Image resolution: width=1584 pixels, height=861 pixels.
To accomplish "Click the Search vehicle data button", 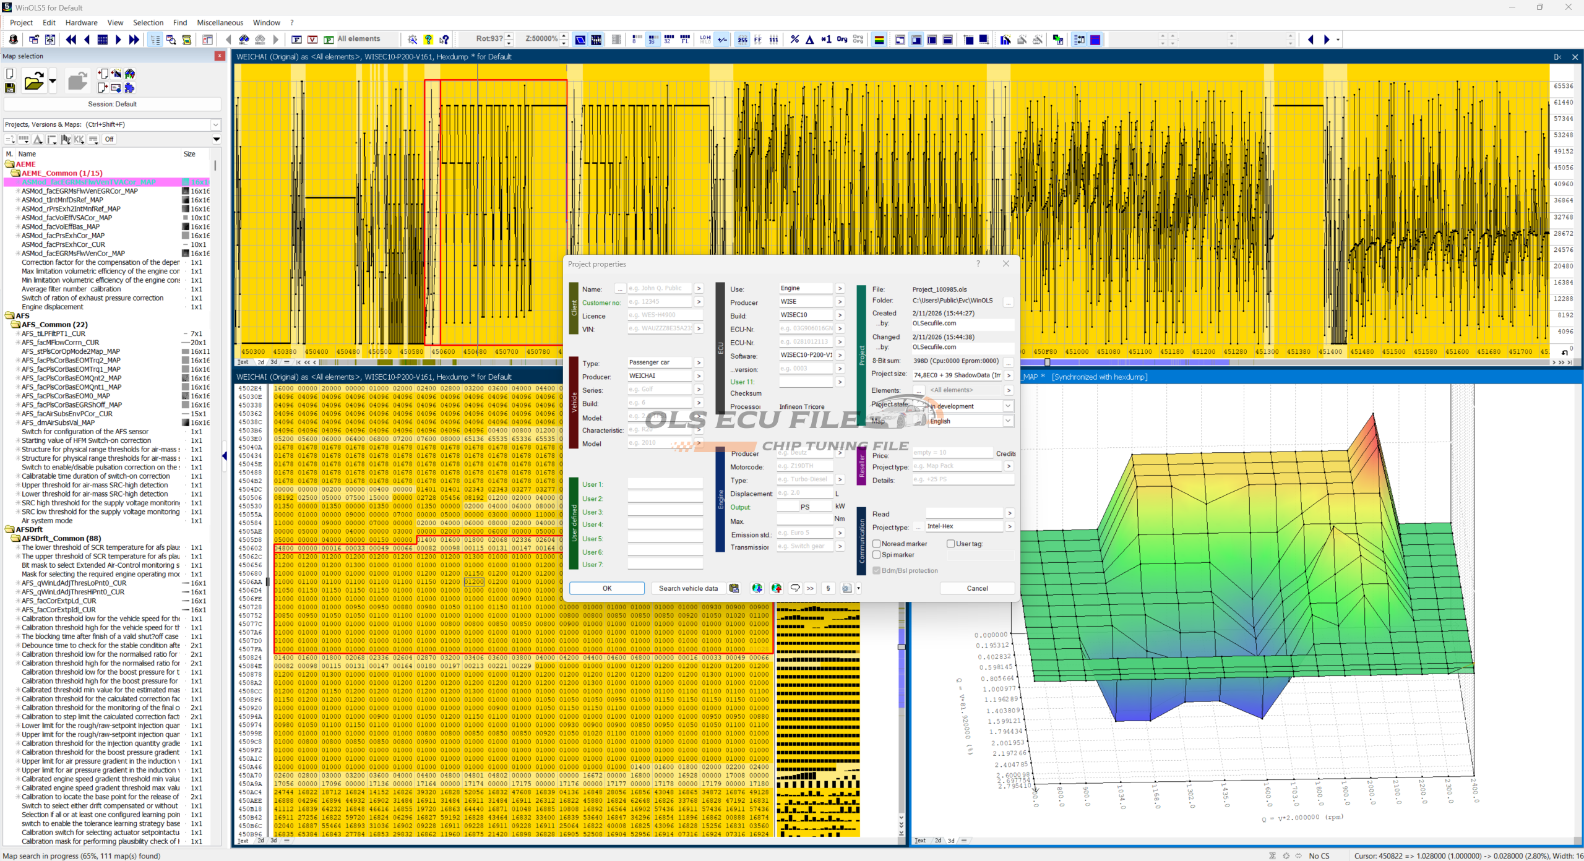I will pyautogui.click(x=688, y=588).
